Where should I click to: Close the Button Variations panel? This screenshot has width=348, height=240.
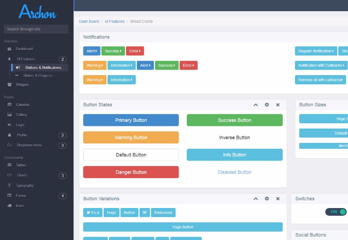(x=278, y=199)
